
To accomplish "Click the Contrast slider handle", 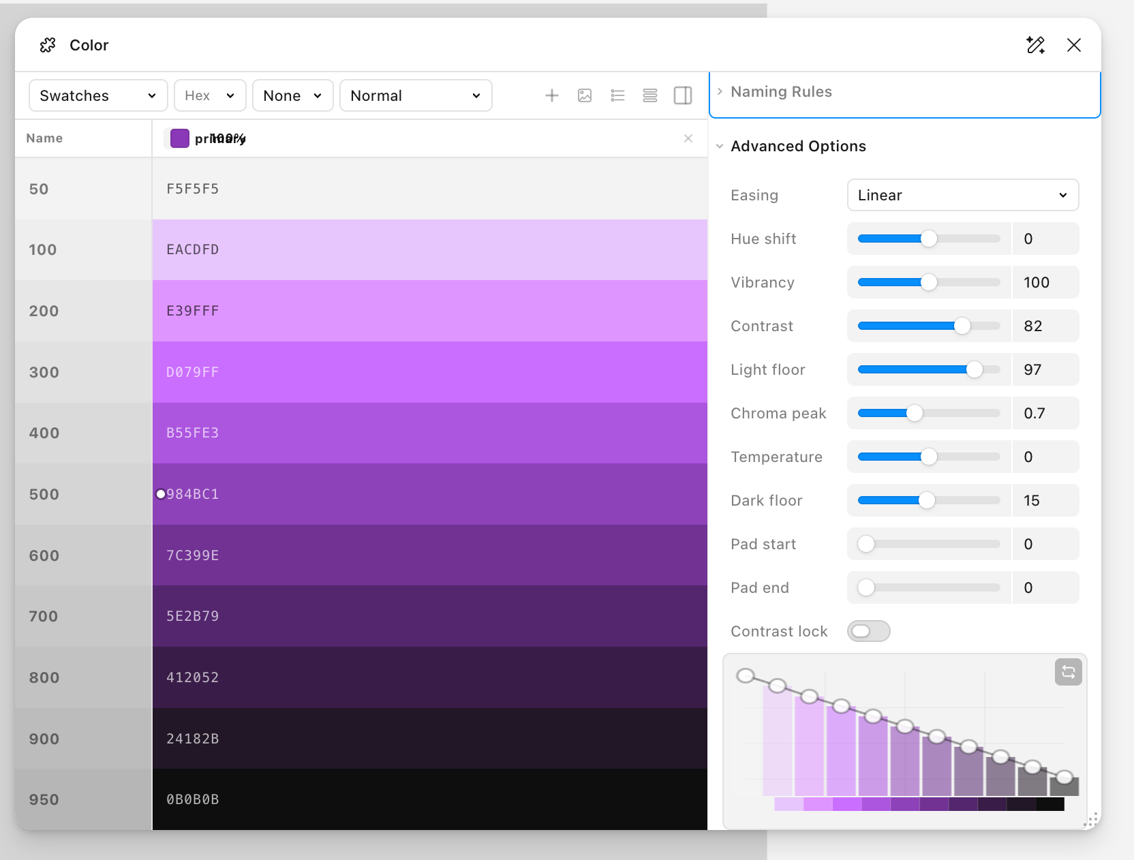I will pos(962,326).
